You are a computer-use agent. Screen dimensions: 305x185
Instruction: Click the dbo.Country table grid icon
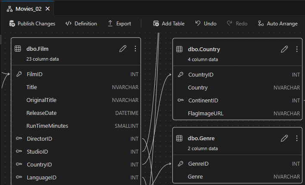179,49
